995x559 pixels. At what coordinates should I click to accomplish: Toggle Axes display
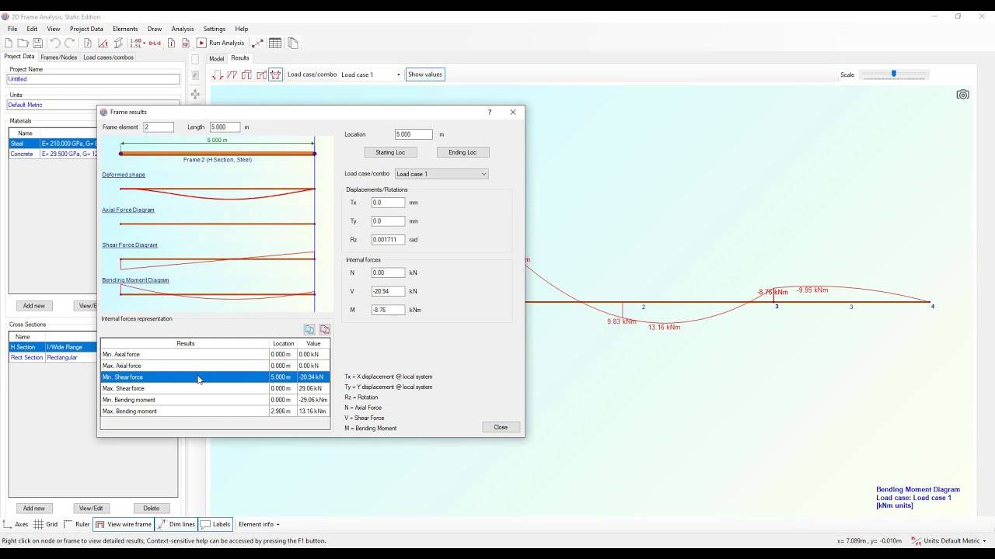[16, 524]
